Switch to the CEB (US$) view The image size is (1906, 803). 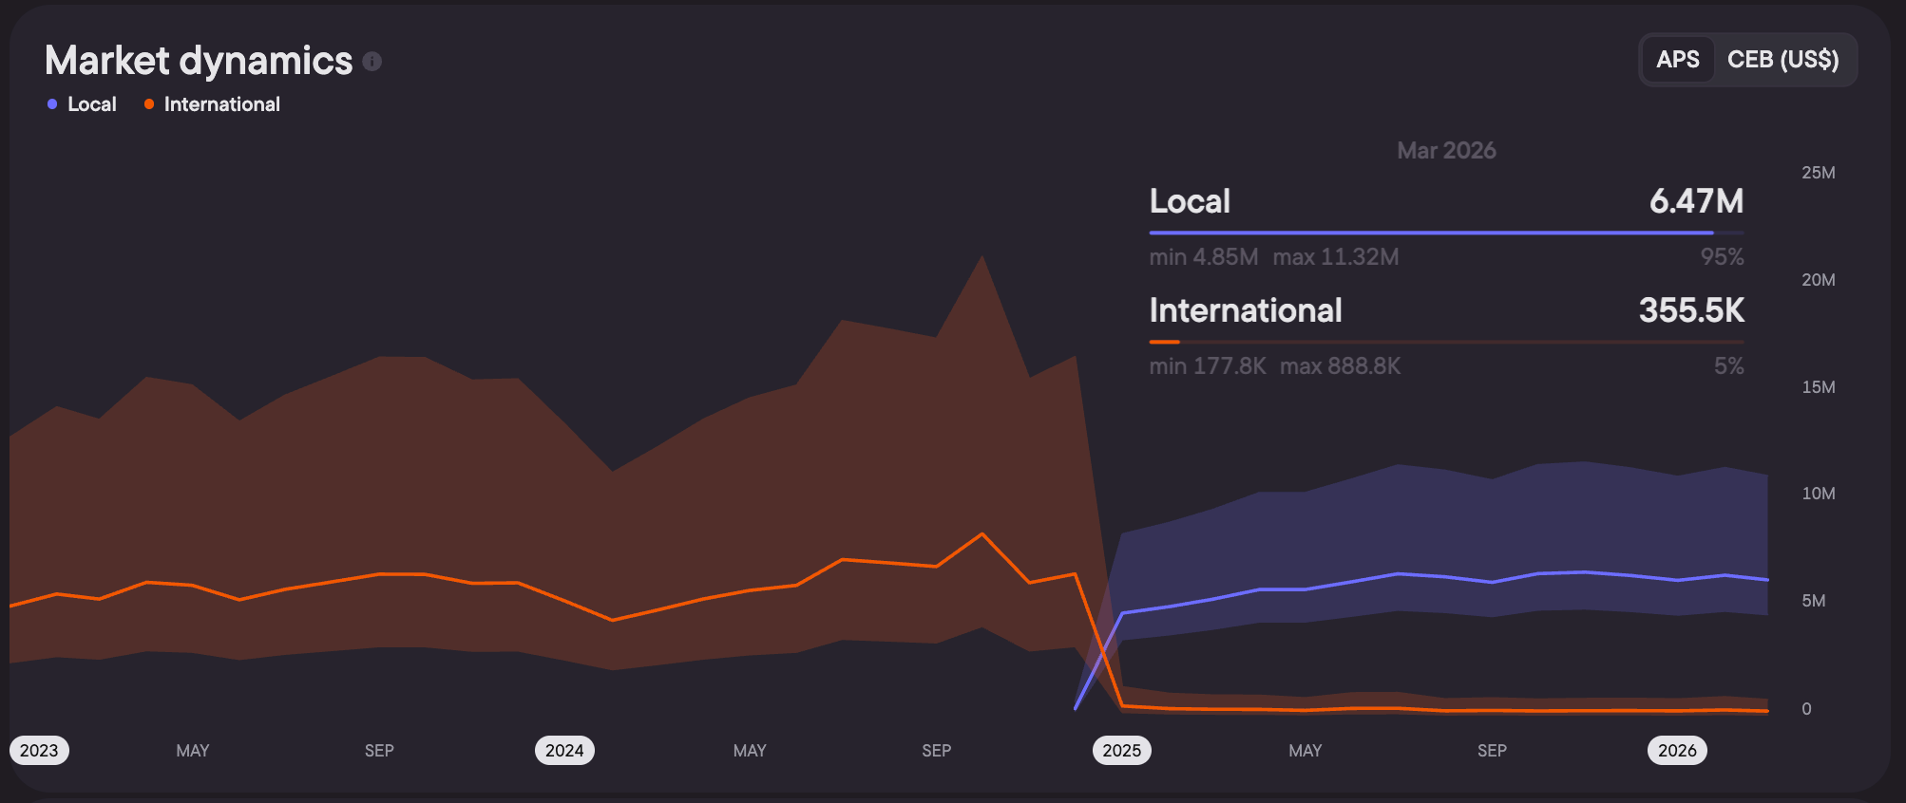1782,60
